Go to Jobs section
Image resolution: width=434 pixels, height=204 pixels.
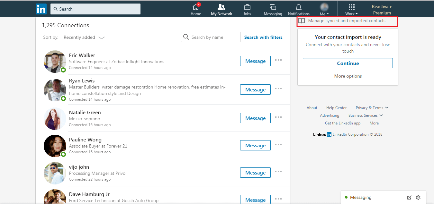click(247, 10)
